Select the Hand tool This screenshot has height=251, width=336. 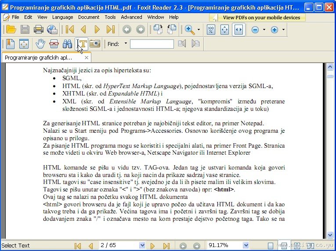(x=40, y=44)
